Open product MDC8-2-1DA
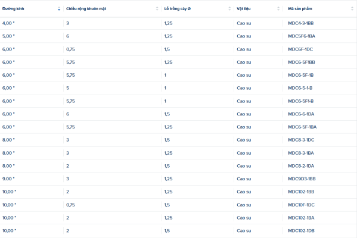 (x=301, y=166)
